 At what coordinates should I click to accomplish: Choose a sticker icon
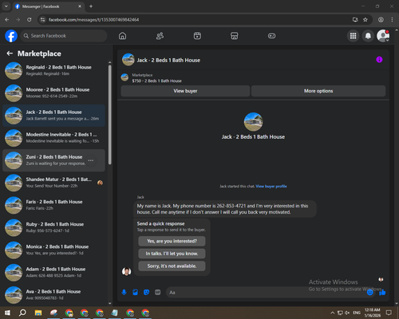pos(146,293)
